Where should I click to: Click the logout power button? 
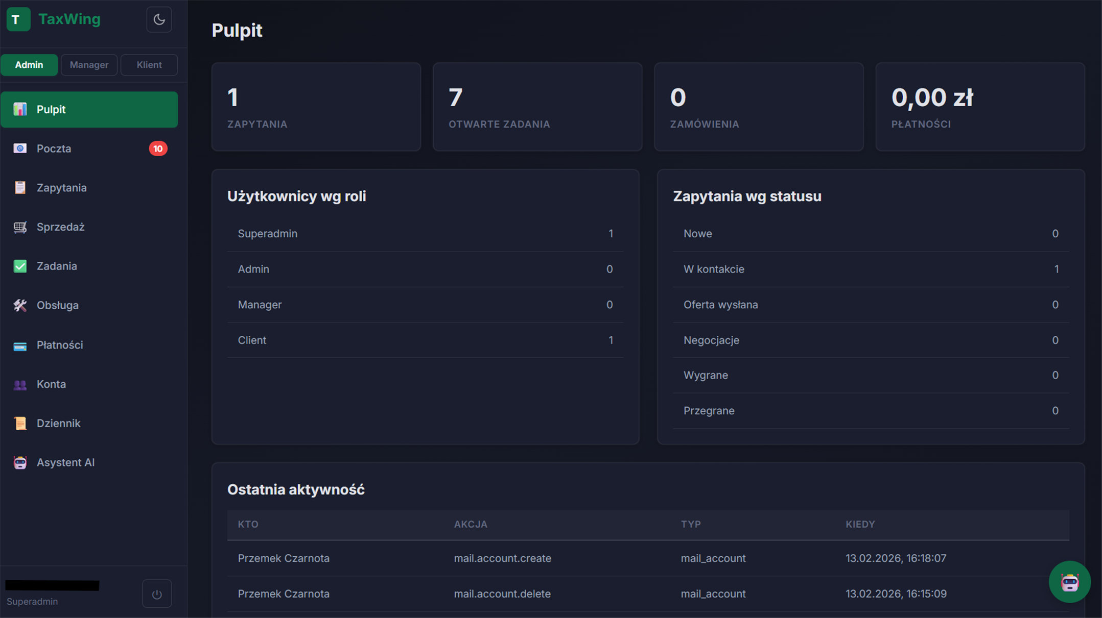click(x=157, y=594)
